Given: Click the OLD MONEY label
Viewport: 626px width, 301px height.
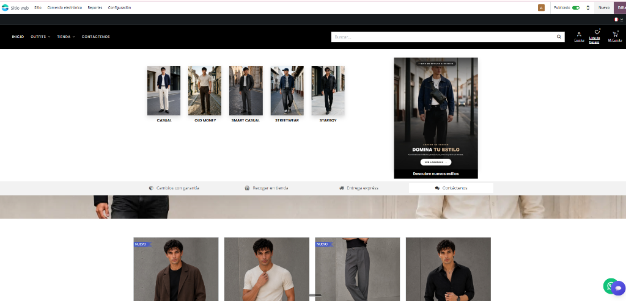Looking at the screenshot, I should [205, 120].
